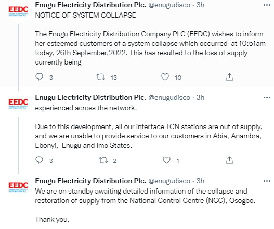Retweet the second tweet with 2 retweets

tap(103, 160)
